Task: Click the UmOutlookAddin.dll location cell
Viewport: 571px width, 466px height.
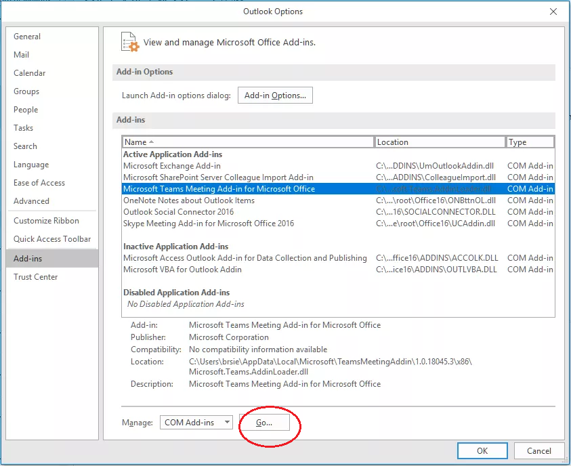Action: (x=435, y=166)
